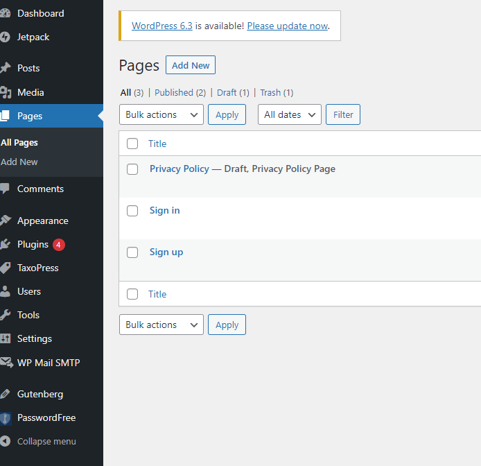Open the Plugins menu item
The width and height of the screenshot is (481, 466).
tap(33, 244)
